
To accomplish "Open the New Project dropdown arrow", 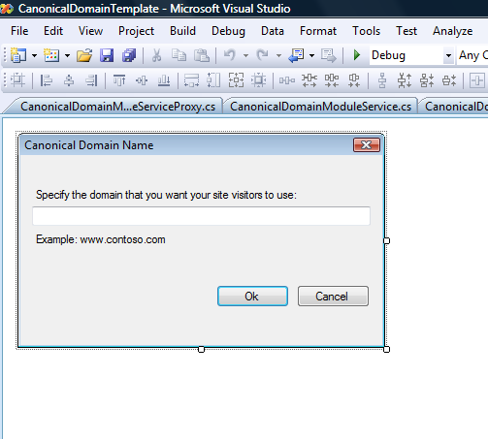I will pyautogui.click(x=34, y=55).
